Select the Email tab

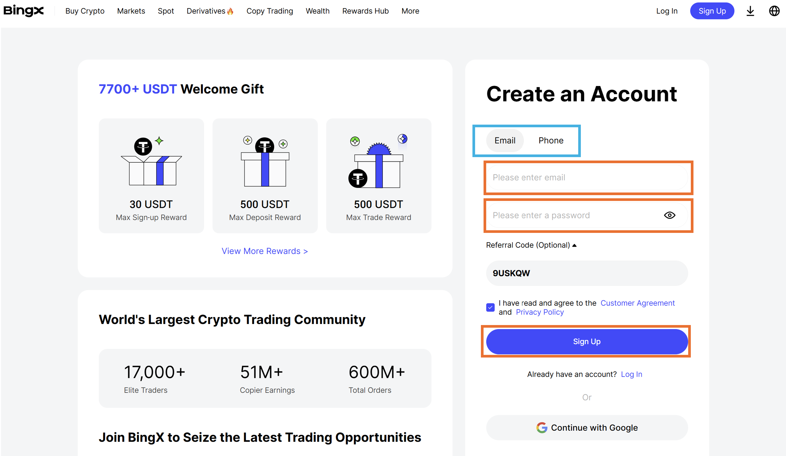[x=505, y=140]
